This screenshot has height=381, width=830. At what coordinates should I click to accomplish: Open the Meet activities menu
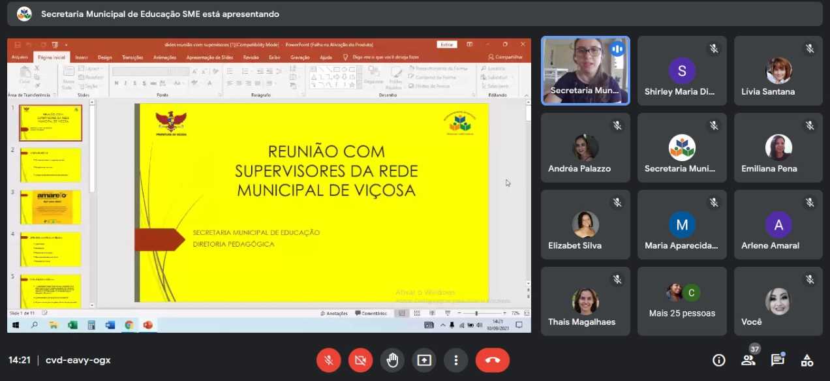pyautogui.click(x=807, y=359)
